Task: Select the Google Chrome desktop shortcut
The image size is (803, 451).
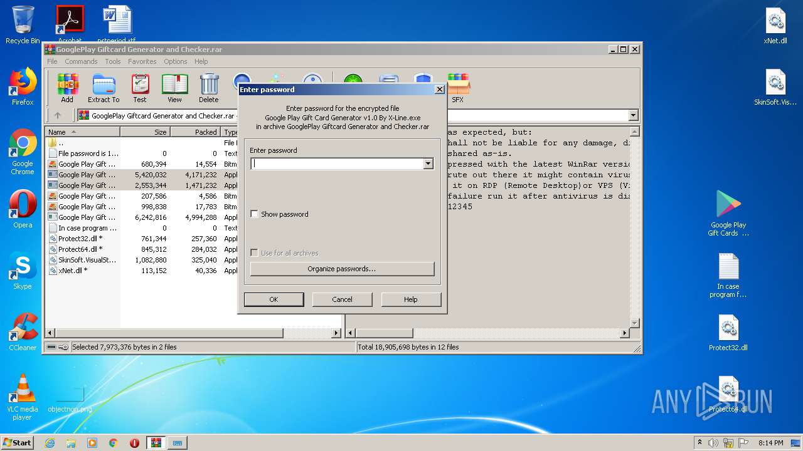Action: pyautogui.click(x=23, y=152)
